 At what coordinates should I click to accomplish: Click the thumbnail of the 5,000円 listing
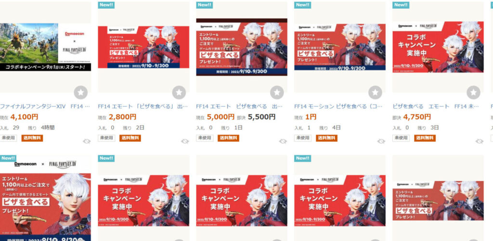[242, 47]
